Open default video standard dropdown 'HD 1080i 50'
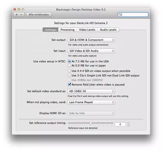Viewport: 162px width, 151px height. pyautogui.click(x=91, y=91)
